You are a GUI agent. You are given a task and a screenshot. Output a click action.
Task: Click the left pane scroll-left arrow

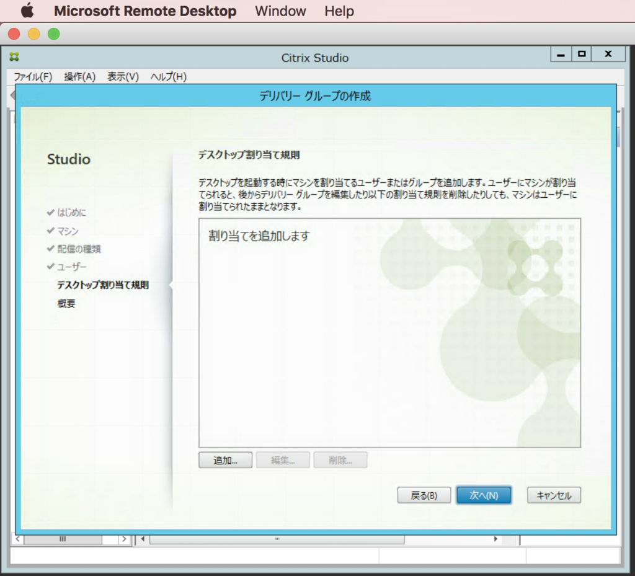(x=17, y=539)
